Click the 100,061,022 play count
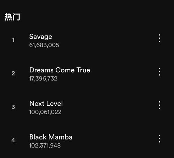The image size is (174, 158). click(45, 112)
